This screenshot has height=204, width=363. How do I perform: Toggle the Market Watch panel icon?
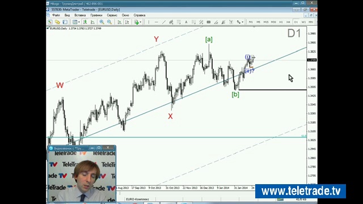(x=65, y=22)
